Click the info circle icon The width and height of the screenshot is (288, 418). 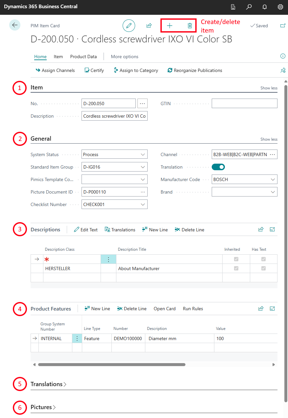(x=283, y=56)
